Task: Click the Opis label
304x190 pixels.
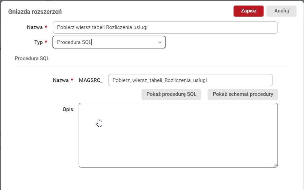Action: 68,109
